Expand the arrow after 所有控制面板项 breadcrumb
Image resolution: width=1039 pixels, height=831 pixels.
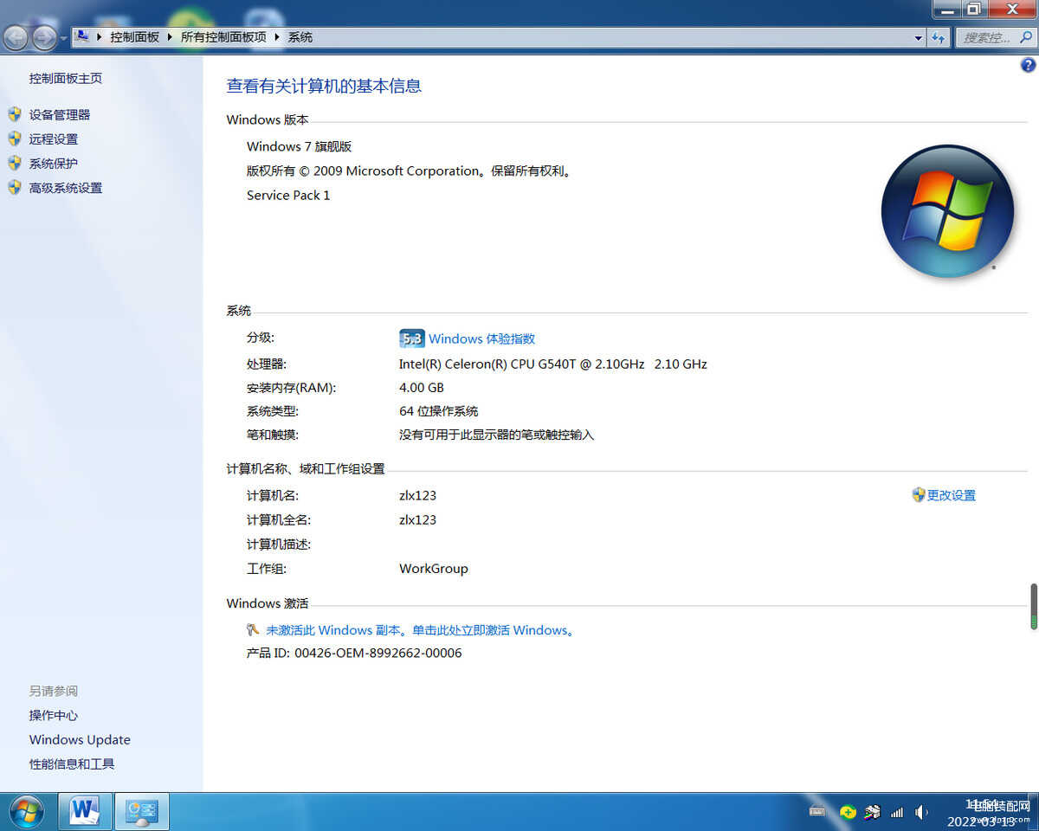(277, 37)
